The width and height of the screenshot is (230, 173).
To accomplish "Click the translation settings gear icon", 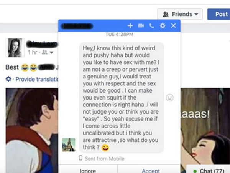I will pos(8,79).
